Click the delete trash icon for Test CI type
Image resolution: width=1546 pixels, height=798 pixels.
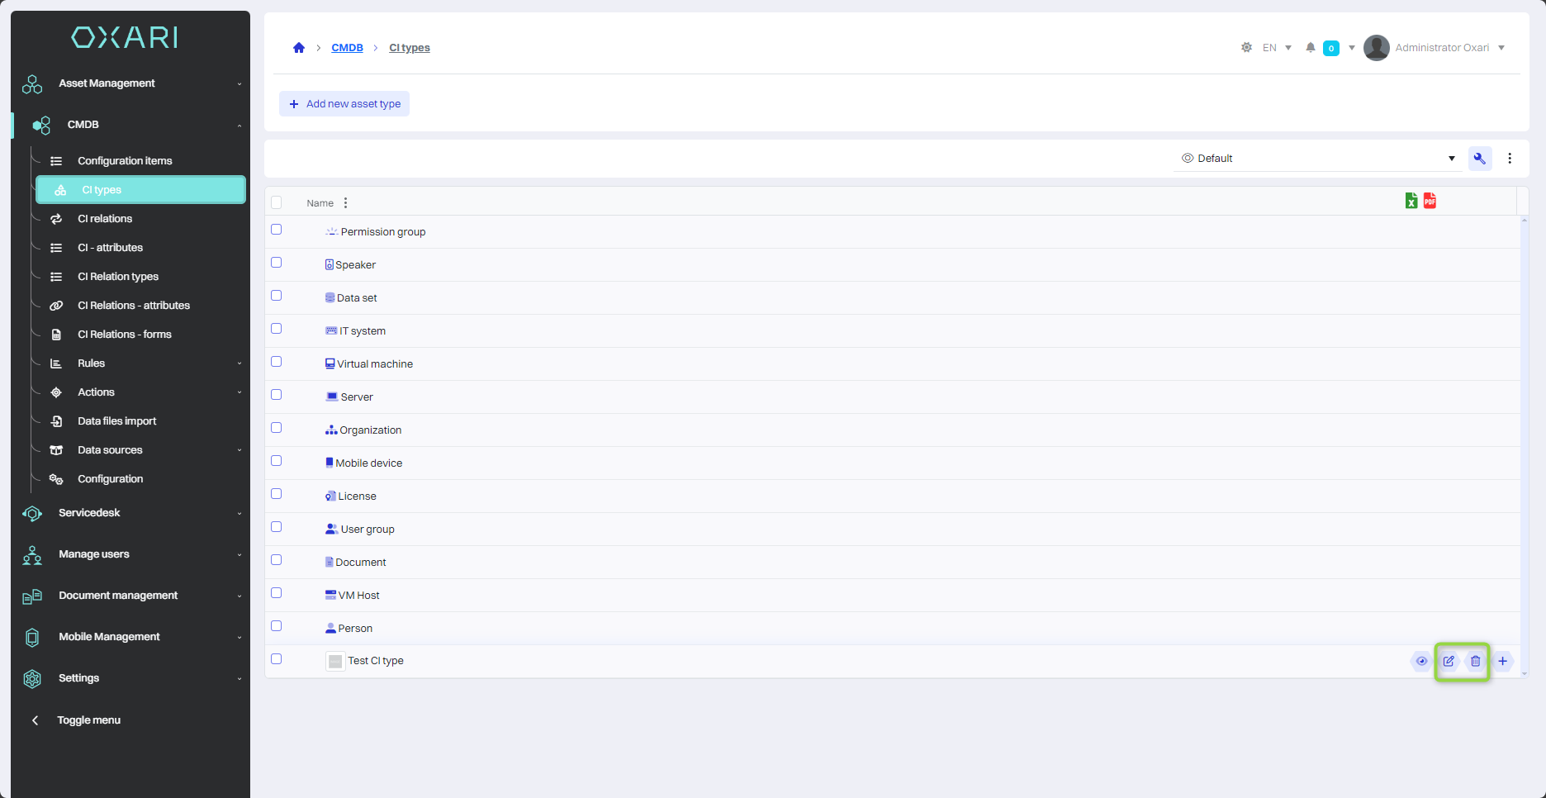click(x=1475, y=661)
